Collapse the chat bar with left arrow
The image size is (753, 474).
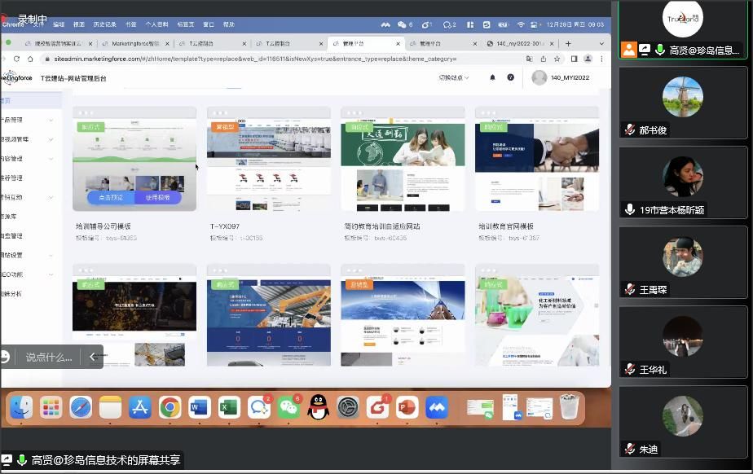tap(92, 357)
